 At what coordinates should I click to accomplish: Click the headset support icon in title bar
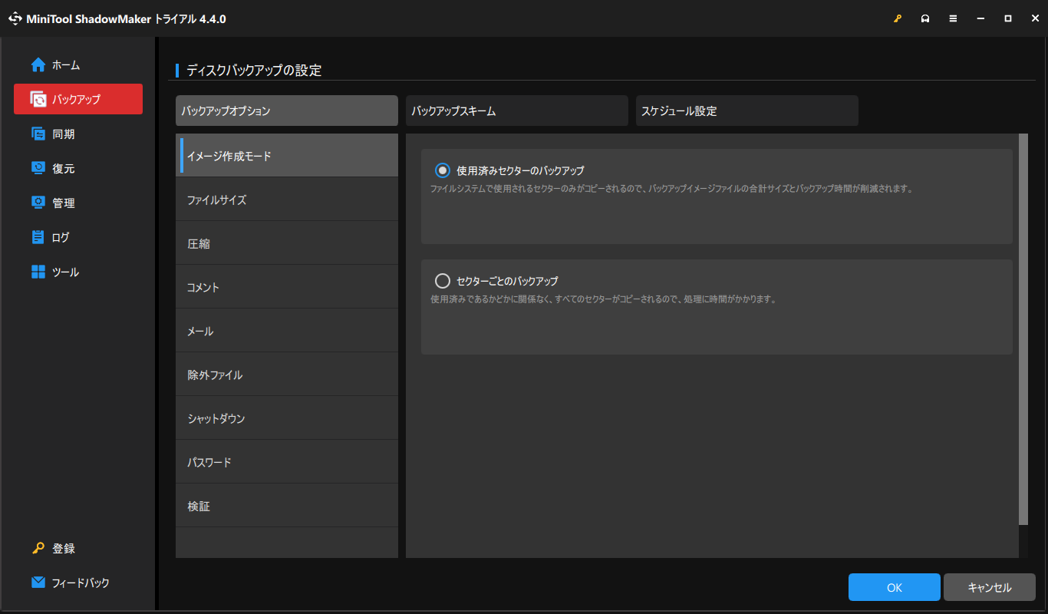tap(925, 18)
